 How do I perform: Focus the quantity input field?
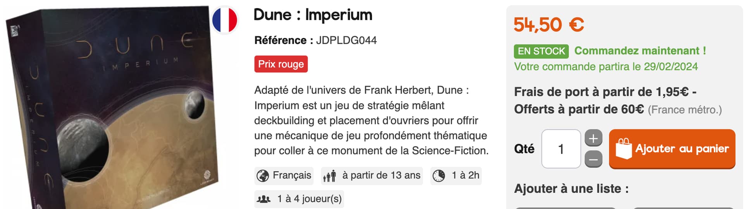pyautogui.click(x=561, y=149)
